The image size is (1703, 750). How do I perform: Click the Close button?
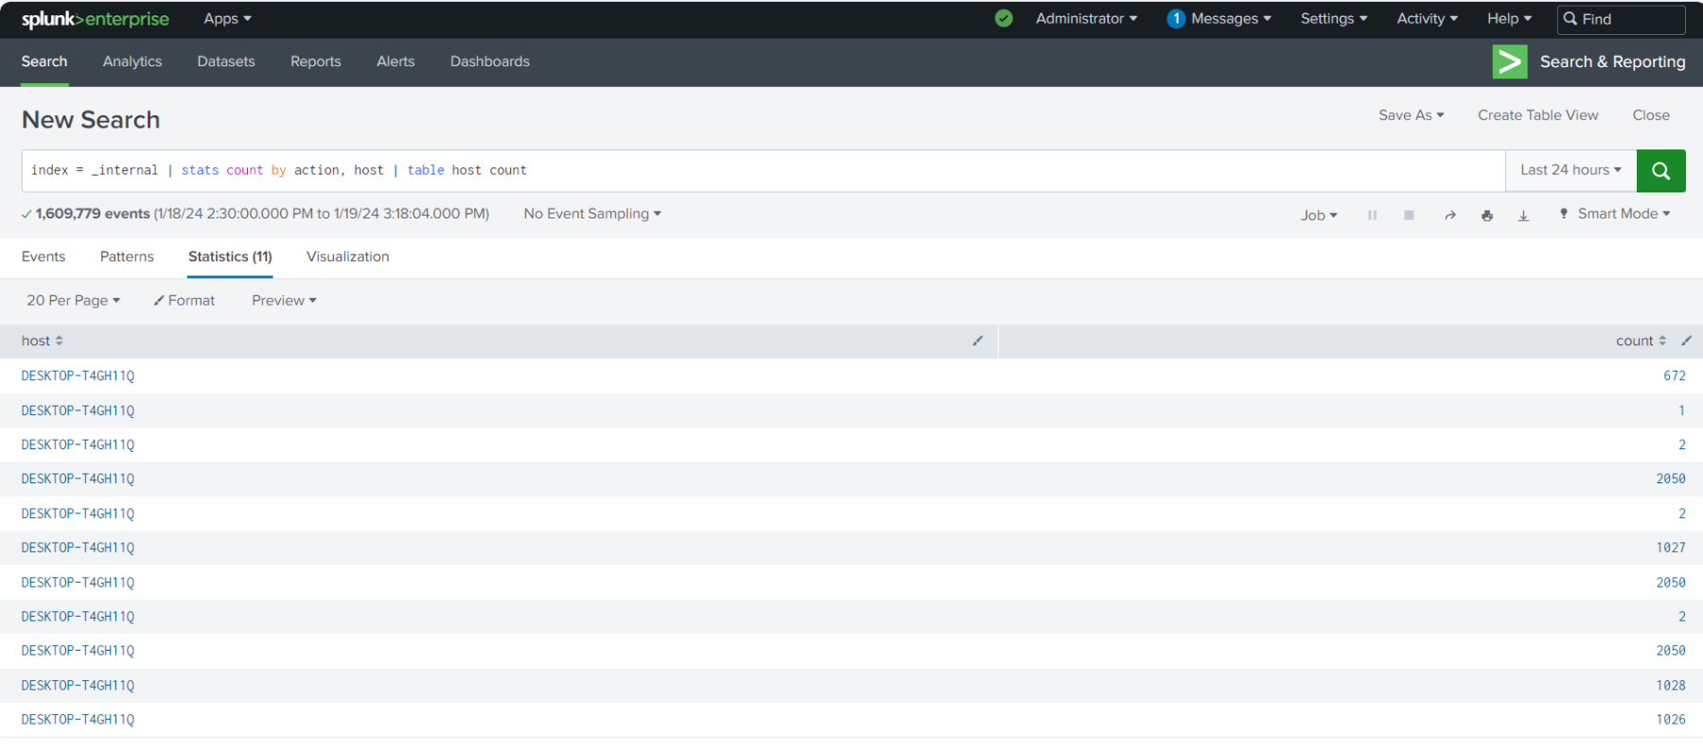click(1651, 115)
